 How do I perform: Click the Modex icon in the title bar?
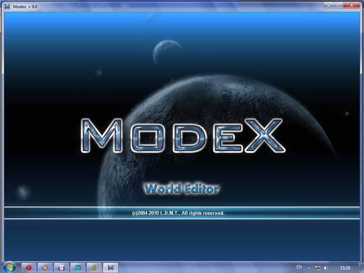click(7, 6)
